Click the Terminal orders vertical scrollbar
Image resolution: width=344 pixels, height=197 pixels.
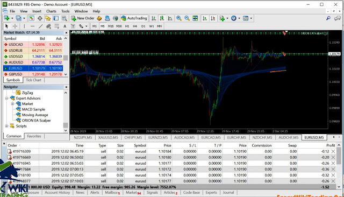(339, 166)
